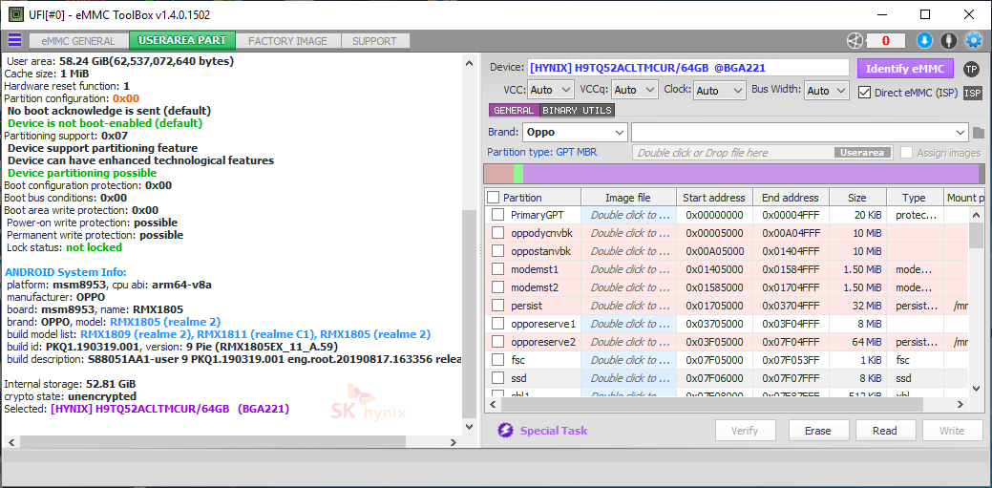Click the ISP badge icon

(x=972, y=94)
